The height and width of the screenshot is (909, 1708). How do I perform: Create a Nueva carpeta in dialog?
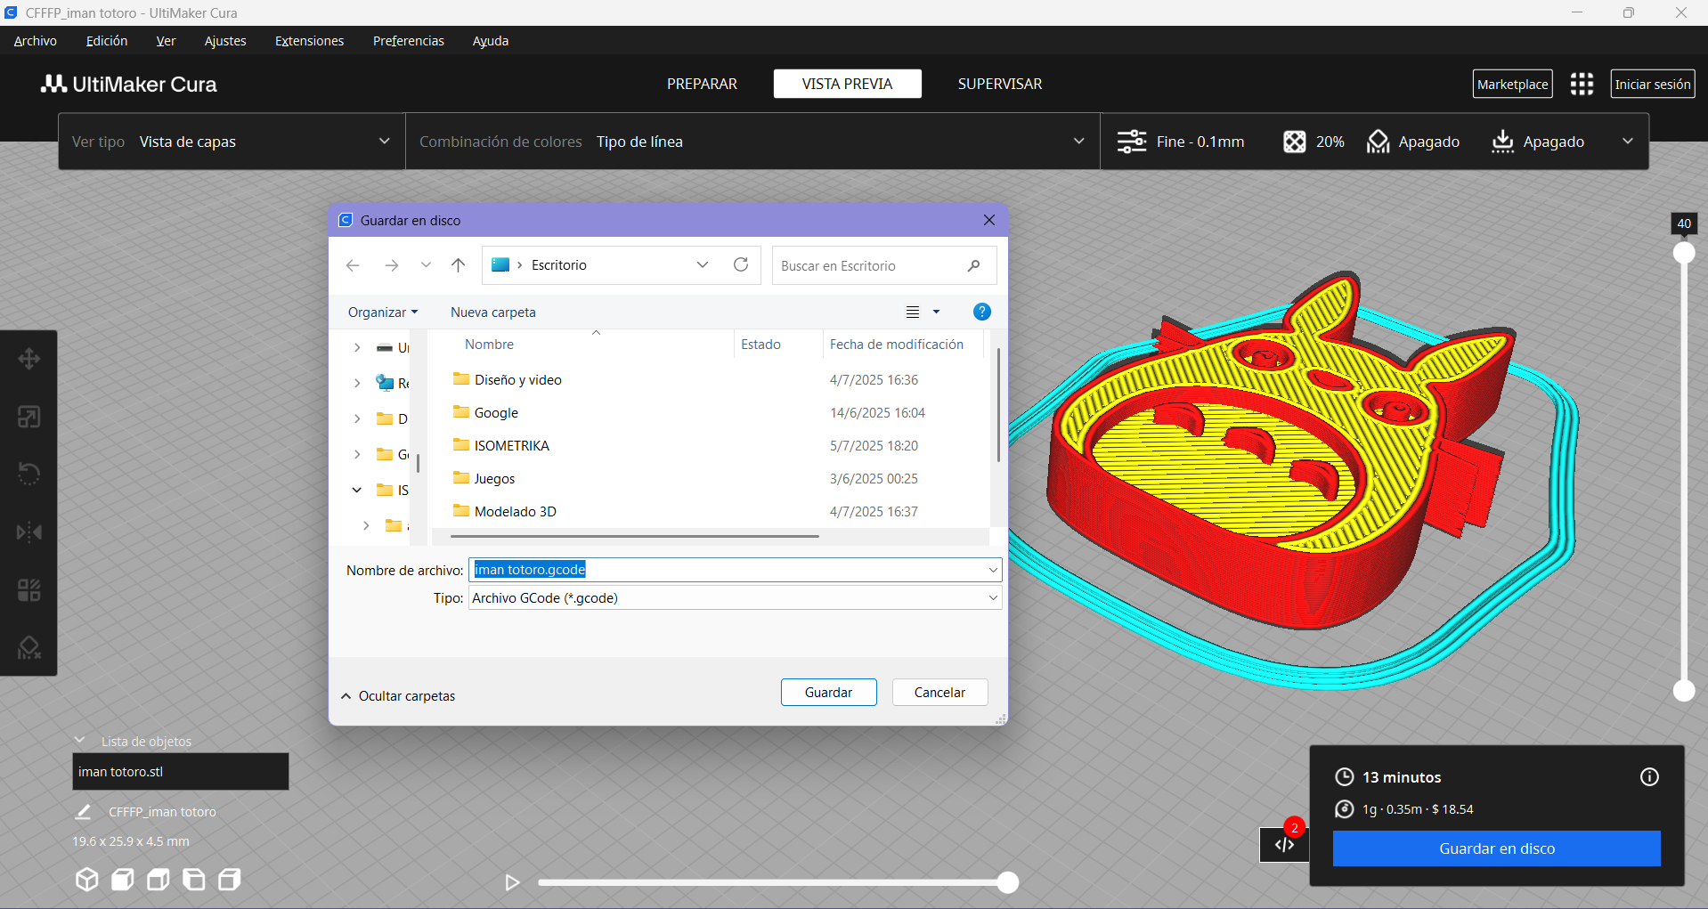point(493,312)
